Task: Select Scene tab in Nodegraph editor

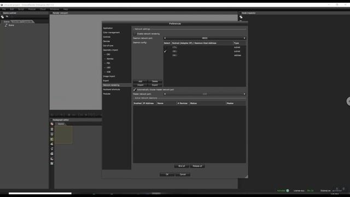Action: pyautogui.click(x=61, y=124)
